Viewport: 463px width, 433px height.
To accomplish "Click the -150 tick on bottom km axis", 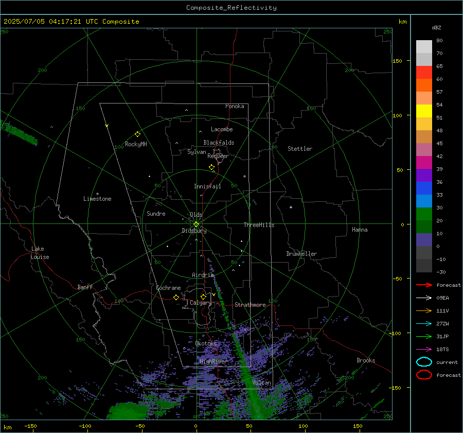I will (30, 426).
